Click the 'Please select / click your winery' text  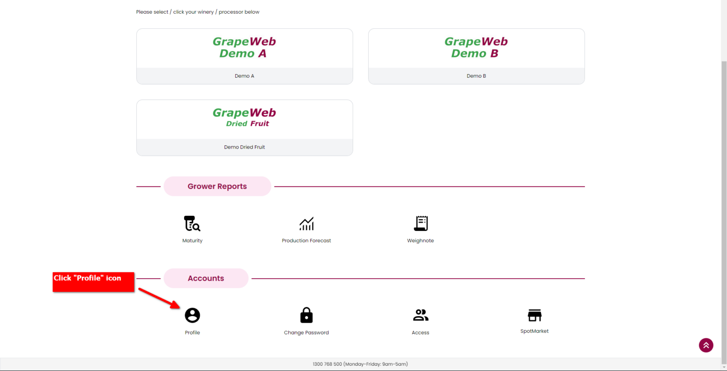(198, 12)
